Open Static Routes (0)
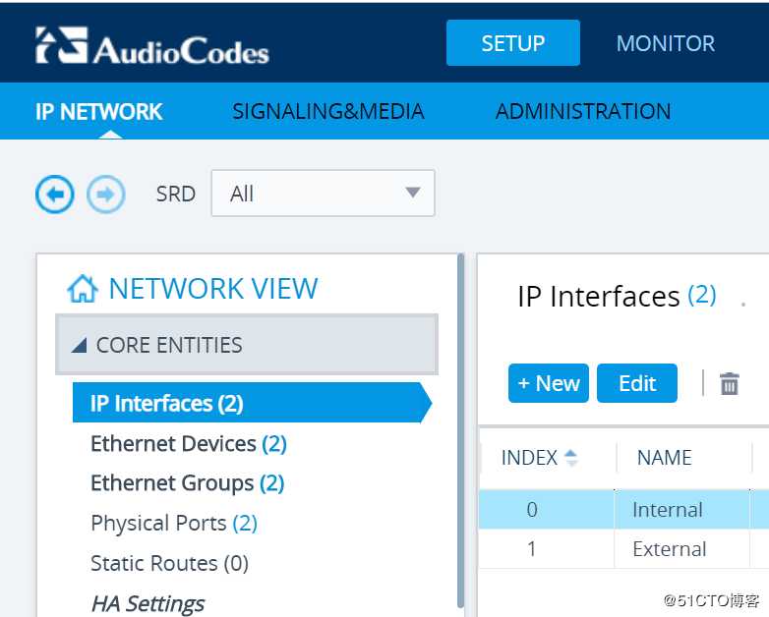 170,564
